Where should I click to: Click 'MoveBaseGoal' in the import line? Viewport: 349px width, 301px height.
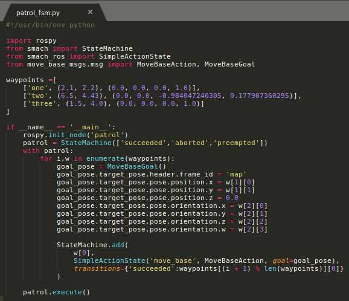pos(229,65)
